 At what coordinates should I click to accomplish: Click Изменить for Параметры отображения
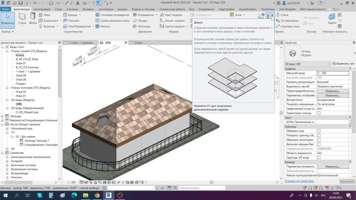click(x=333, y=96)
